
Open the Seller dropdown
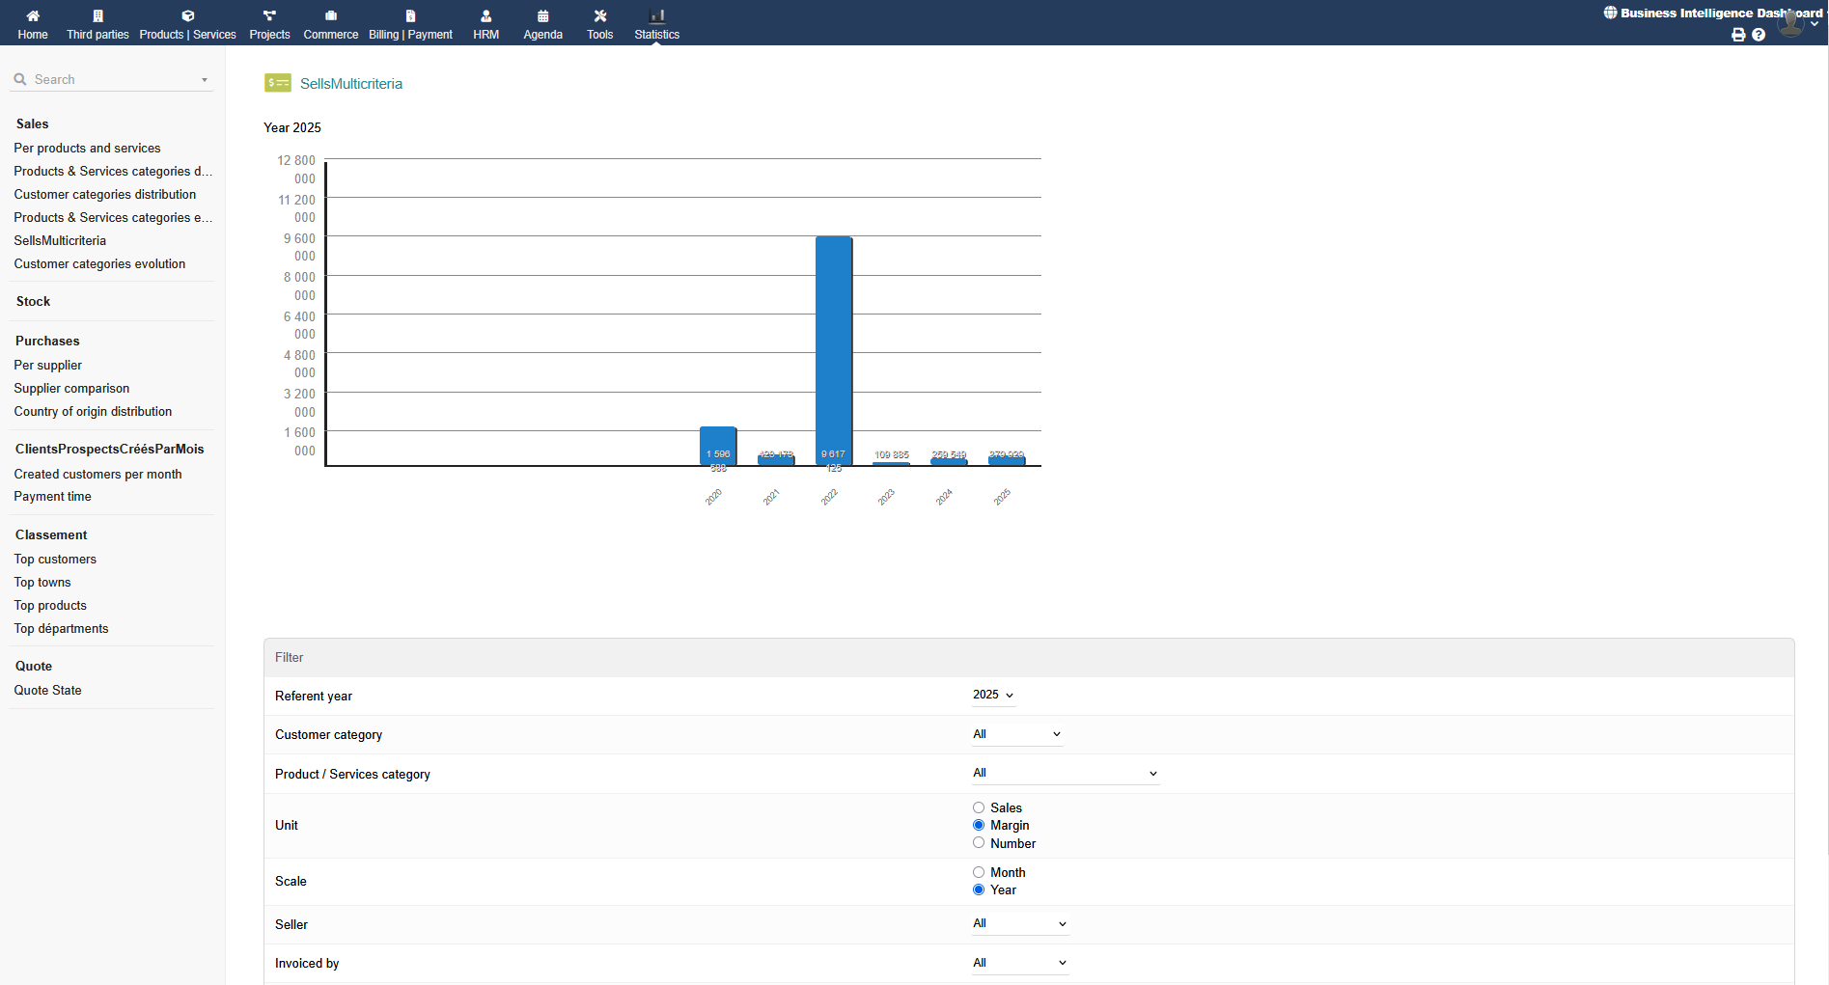tap(1019, 924)
